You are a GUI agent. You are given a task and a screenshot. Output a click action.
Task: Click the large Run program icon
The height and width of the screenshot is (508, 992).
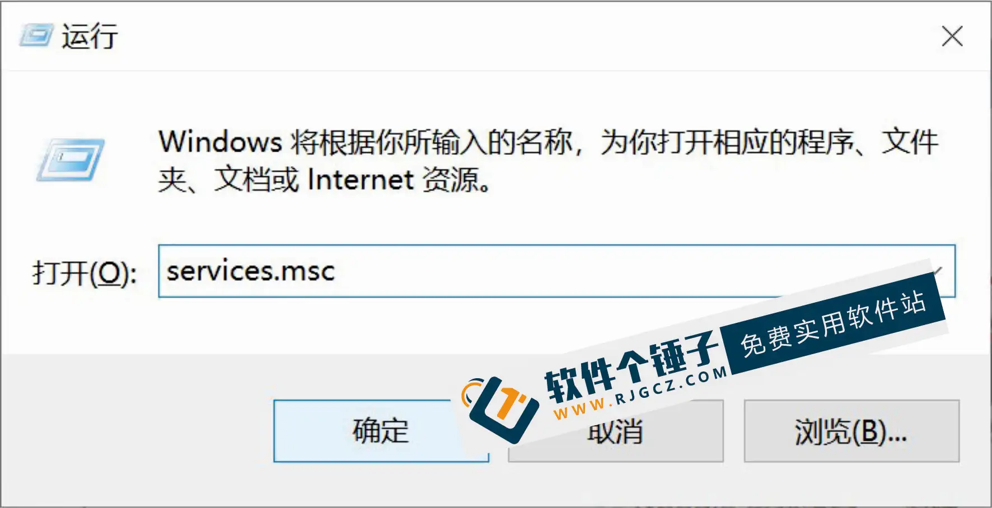(71, 160)
